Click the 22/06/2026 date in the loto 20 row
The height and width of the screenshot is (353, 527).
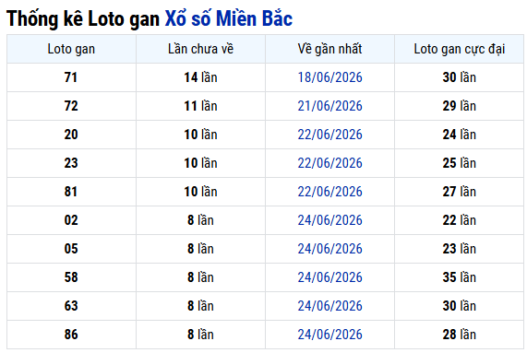point(329,135)
